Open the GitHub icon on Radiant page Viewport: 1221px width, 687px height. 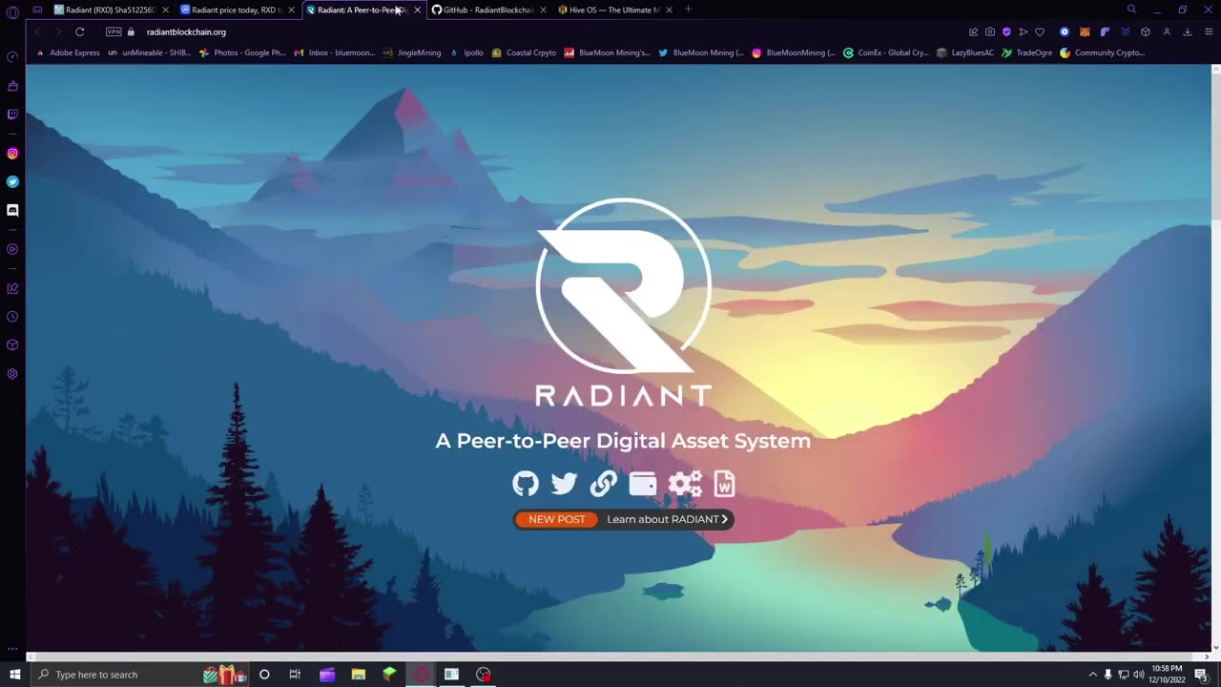pyautogui.click(x=526, y=484)
